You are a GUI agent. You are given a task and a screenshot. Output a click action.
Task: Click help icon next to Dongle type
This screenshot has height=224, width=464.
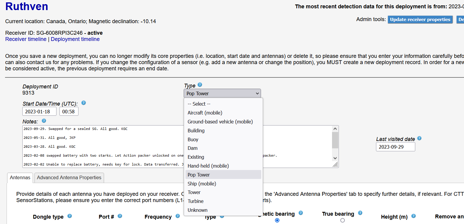[70, 216]
